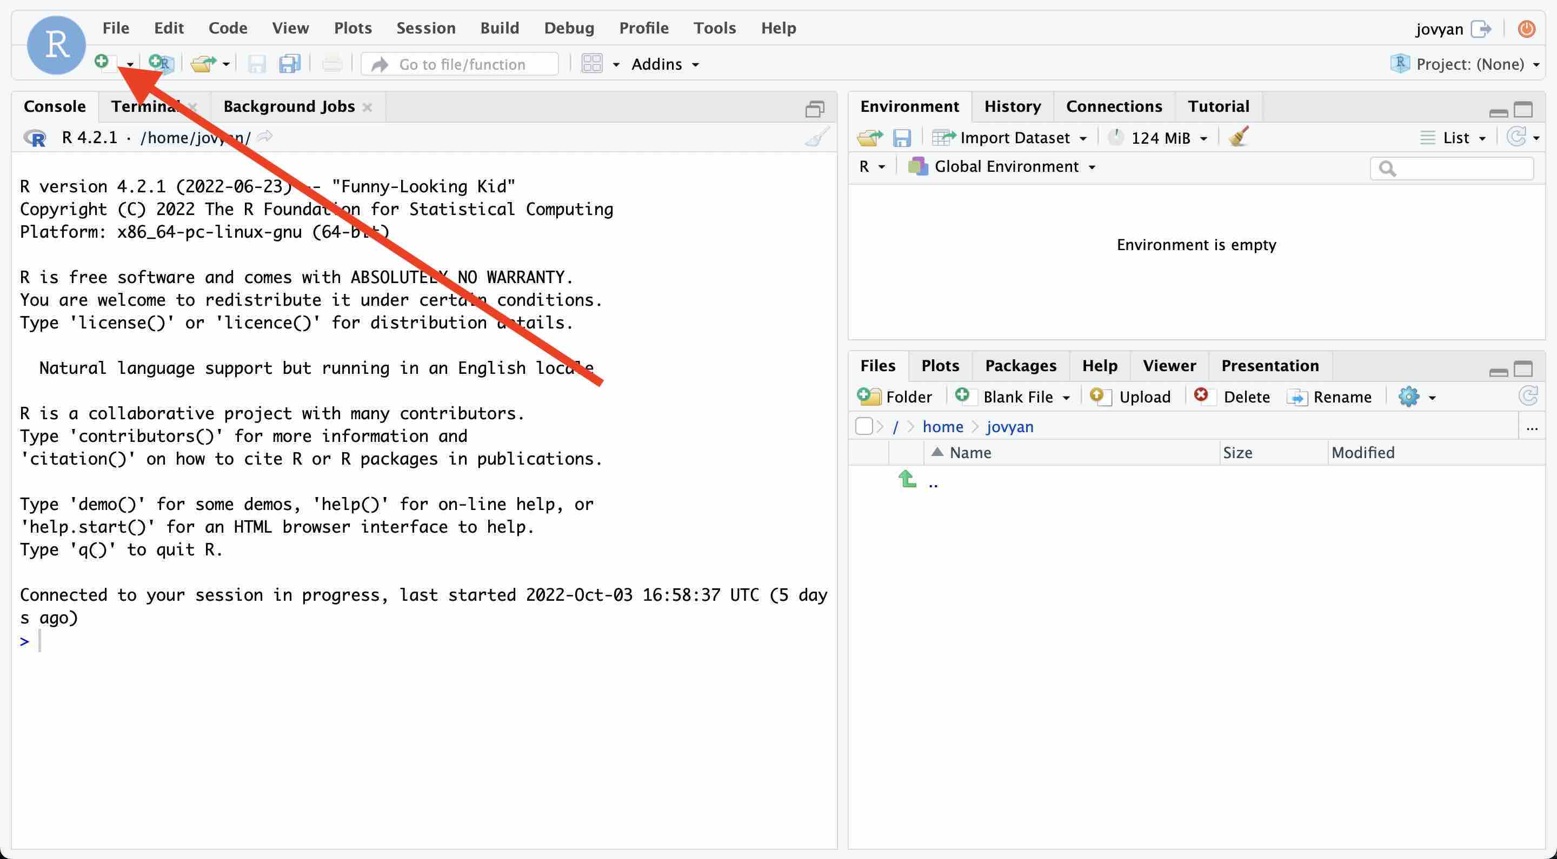Clear console with the broom icon
The width and height of the screenshot is (1557, 859).
tap(817, 137)
